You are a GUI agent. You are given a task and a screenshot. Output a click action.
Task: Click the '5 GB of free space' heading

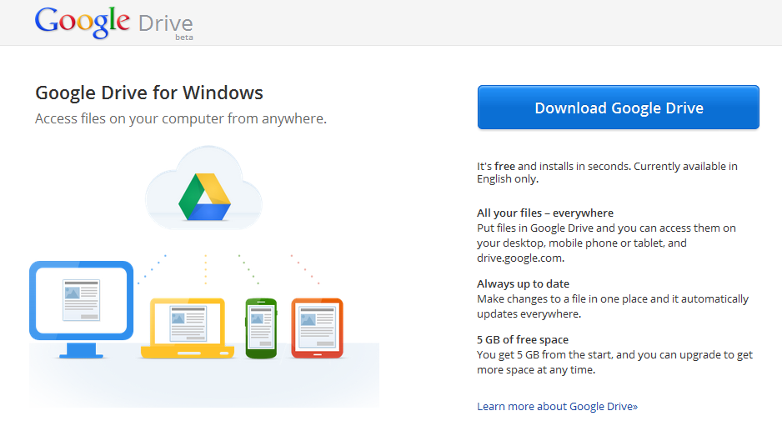coord(523,339)
